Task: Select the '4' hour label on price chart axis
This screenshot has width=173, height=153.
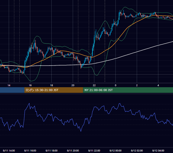Action: 158,85
